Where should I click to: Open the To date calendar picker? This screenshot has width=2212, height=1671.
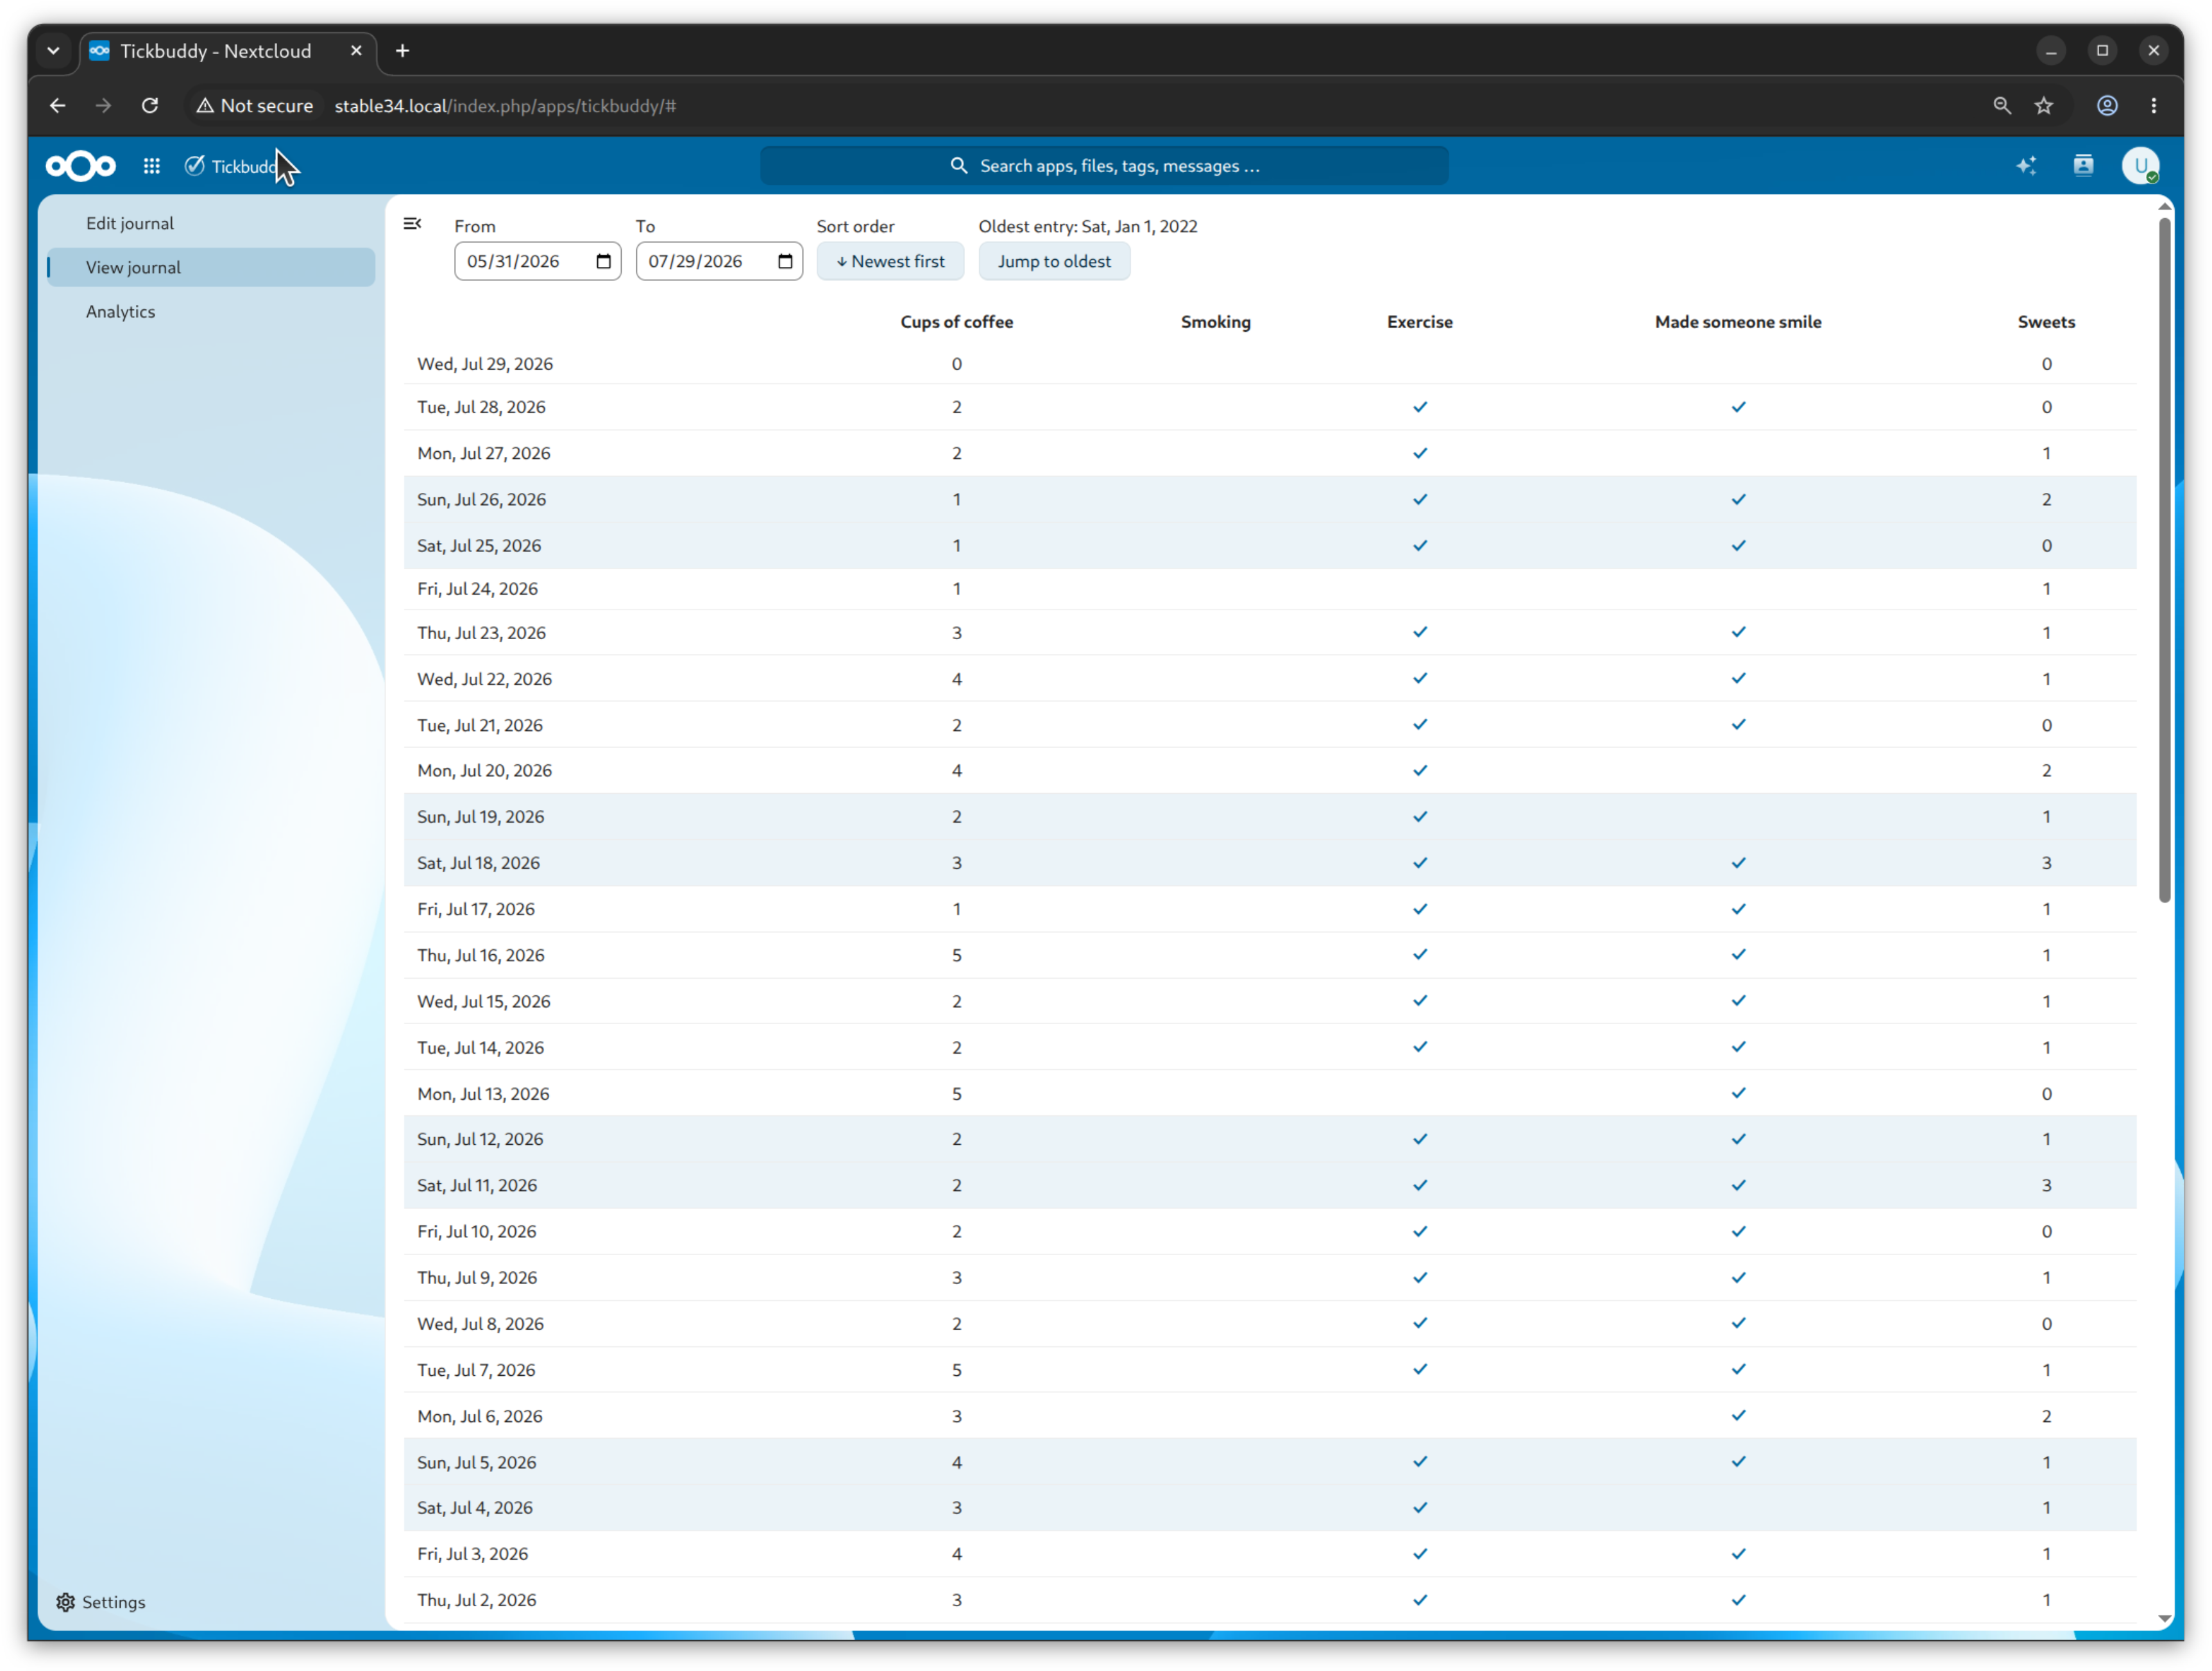[785, 262]
